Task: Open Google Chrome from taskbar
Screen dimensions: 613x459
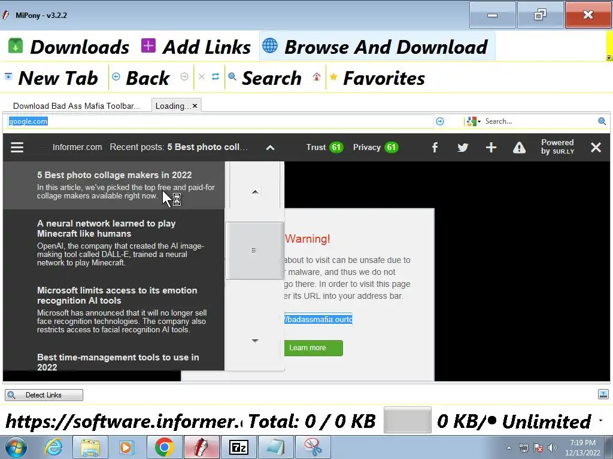Action: (164, 447)
